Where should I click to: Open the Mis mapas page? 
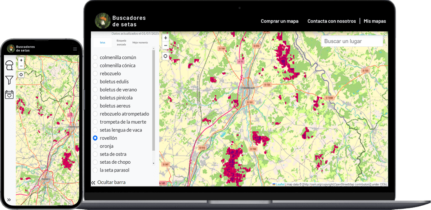point(375,21)
